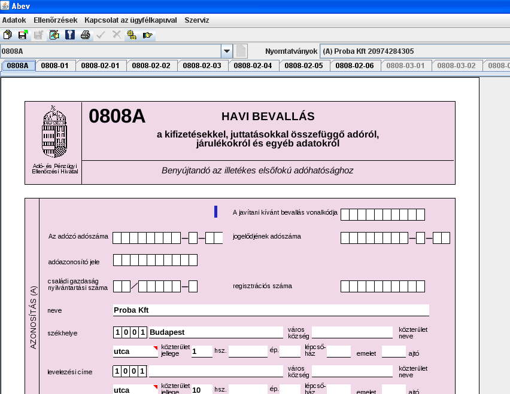Switch to the 0808-02-03 tab
Screen dimensions: 510x394
pos(202,66)
